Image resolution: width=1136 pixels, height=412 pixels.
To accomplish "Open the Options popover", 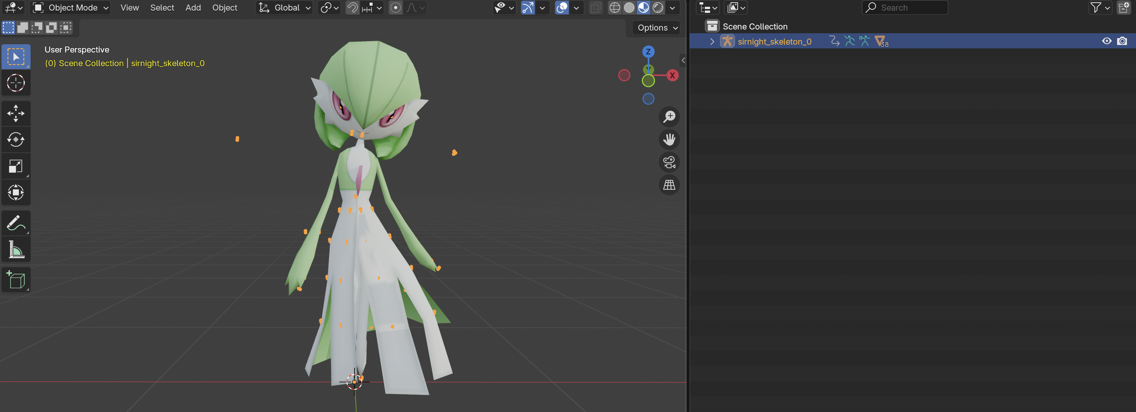I will point(658,28).
